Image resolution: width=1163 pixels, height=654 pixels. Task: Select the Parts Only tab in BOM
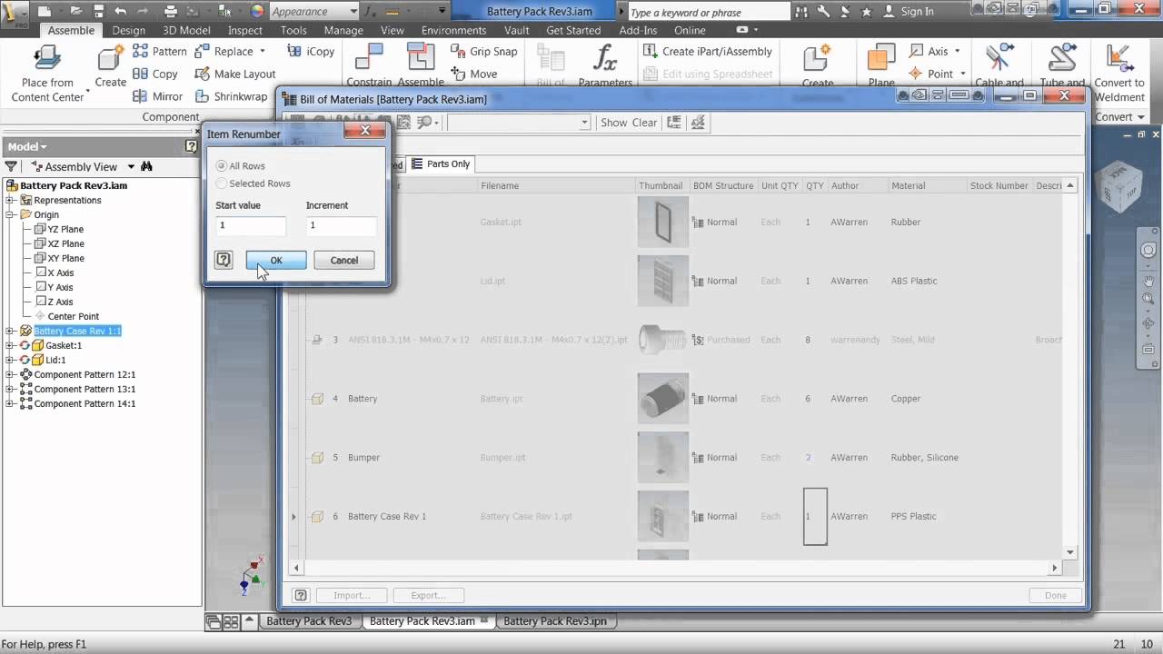(x=441, y=163)
